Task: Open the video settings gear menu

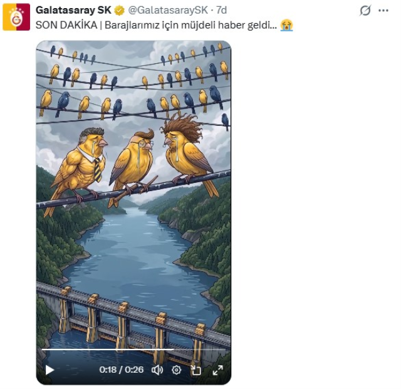Action: [x=177, y=370]
